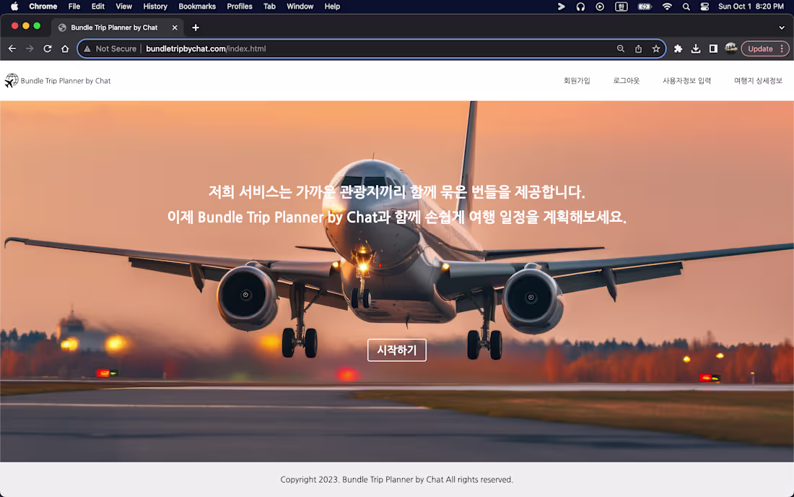
Task: Click the 시작하기 button
Action: [x=397, y=350]
